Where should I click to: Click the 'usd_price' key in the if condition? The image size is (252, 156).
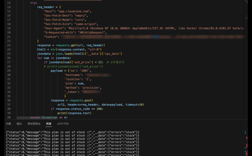pyautogui.click(x=82, y=62)
